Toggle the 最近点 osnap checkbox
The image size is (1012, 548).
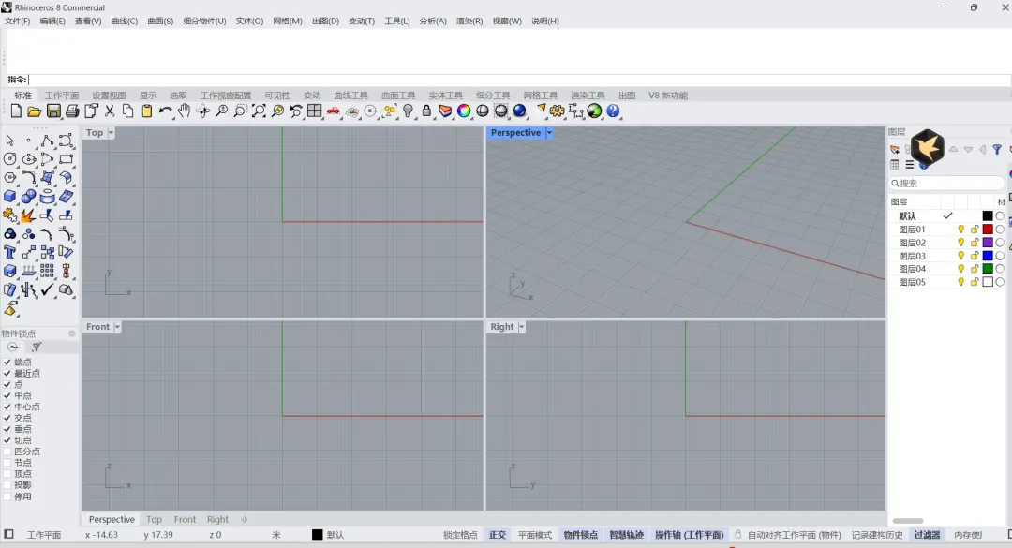coord(7,373)
